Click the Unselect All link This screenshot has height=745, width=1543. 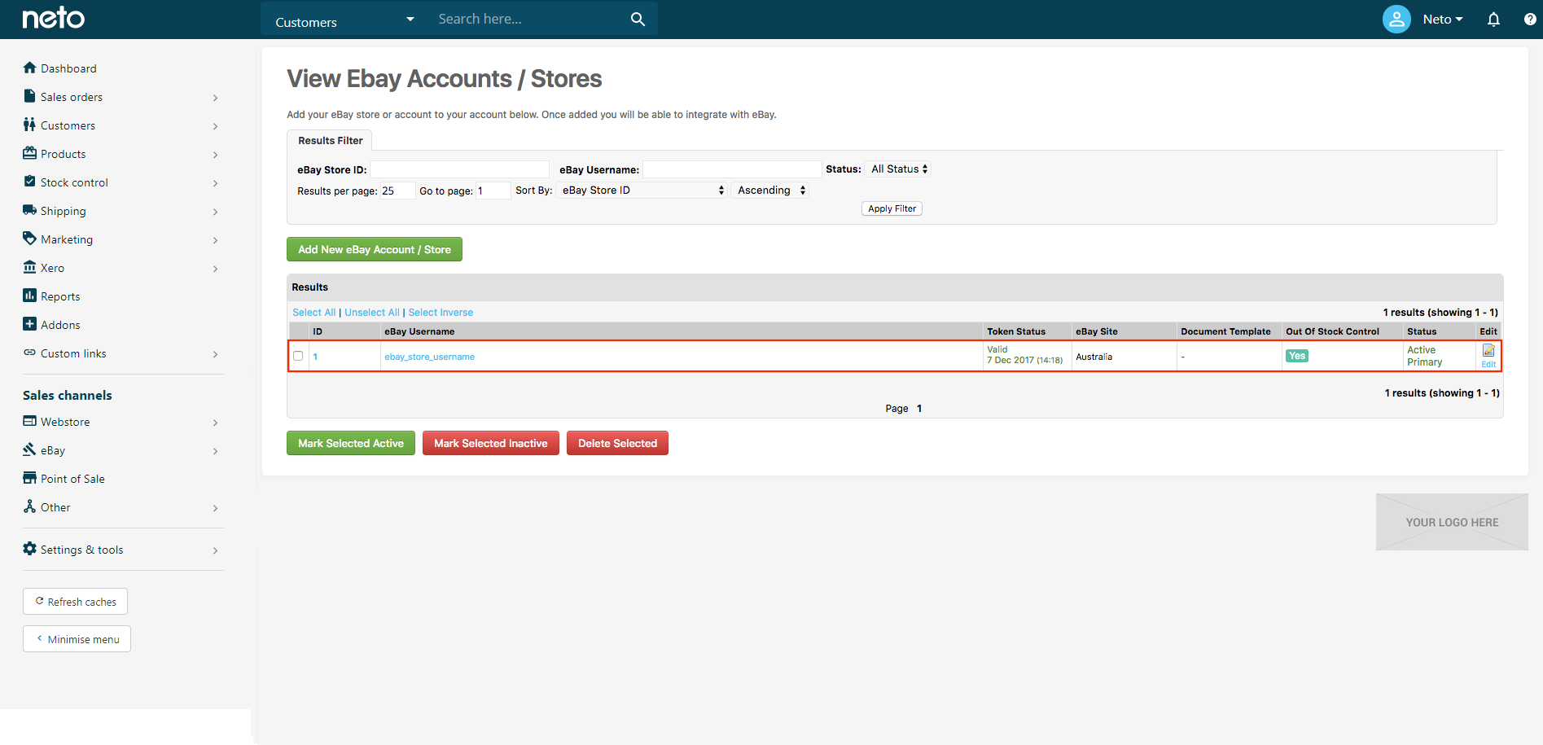click(x=371, y=313)
